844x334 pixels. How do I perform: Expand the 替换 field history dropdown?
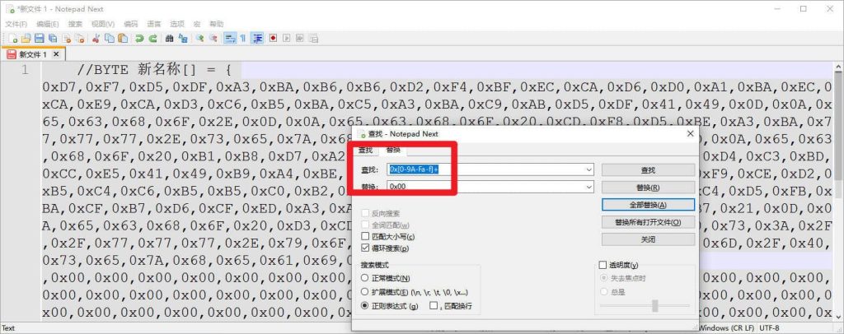588,187
